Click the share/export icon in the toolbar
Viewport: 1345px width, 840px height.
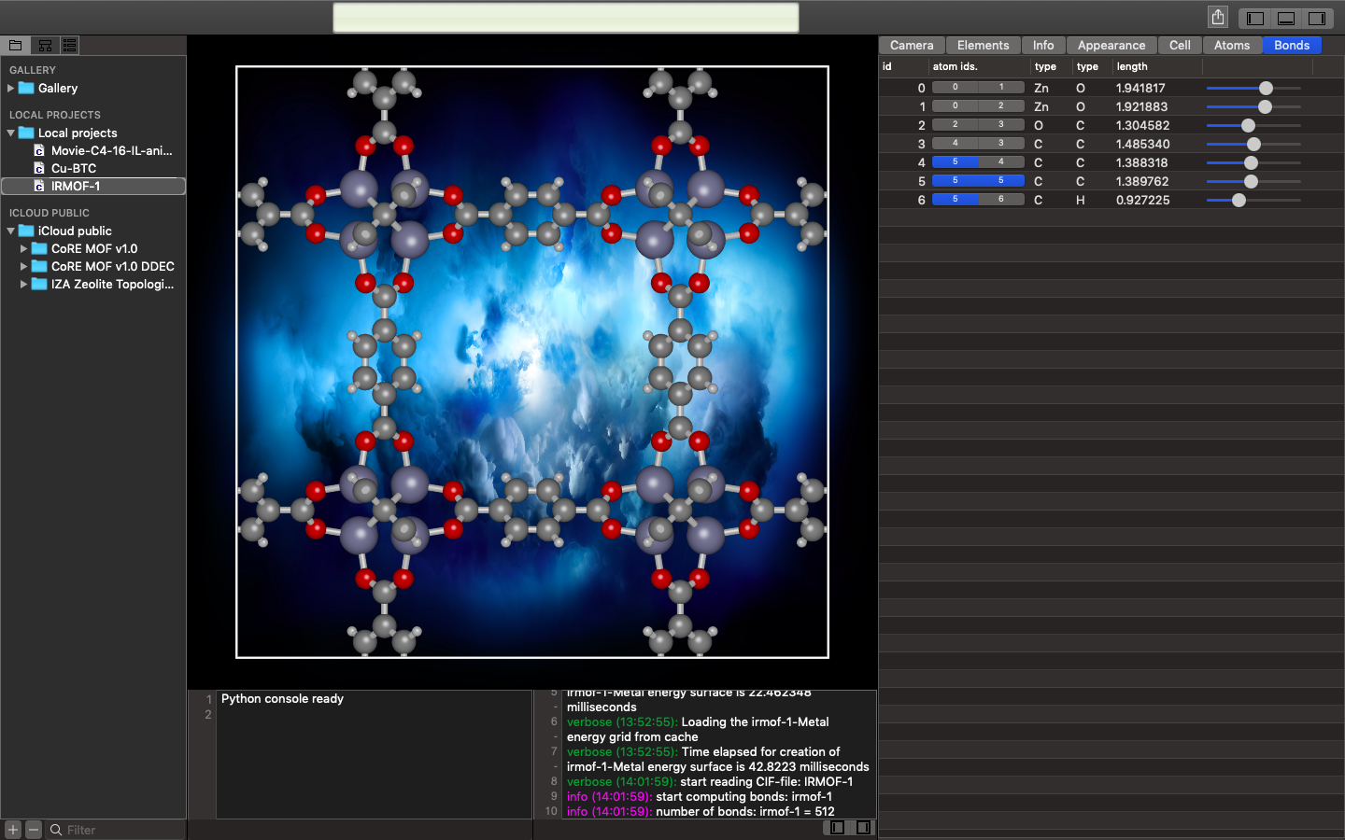coord(1218,17)
